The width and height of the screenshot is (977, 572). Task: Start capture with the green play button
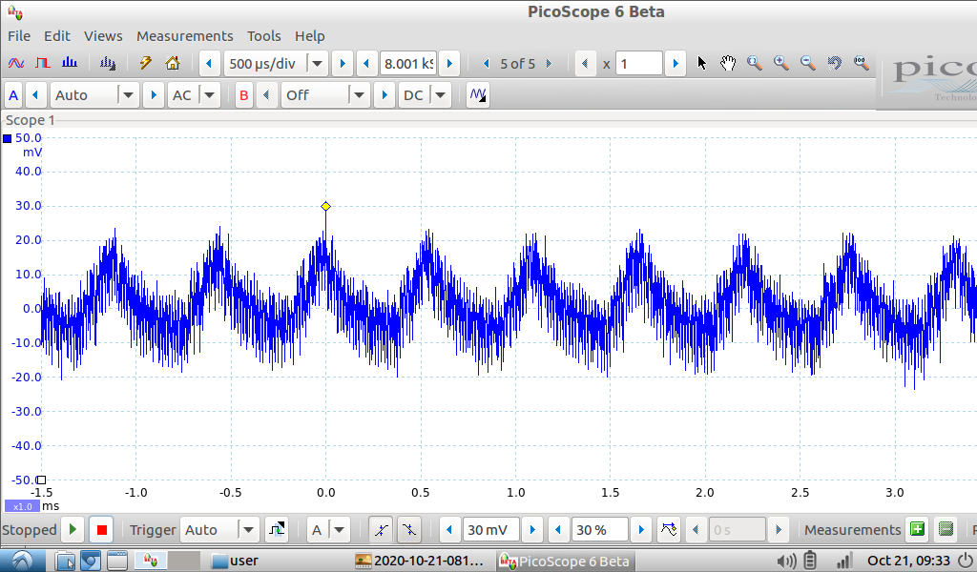[x=73, y=530]
